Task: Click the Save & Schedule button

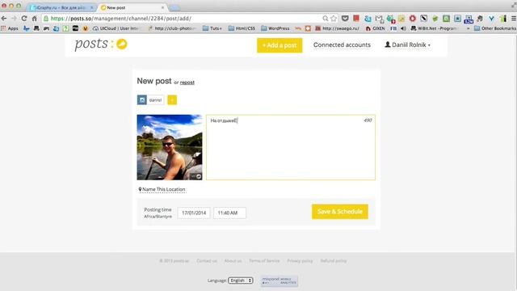Action: pyautogui.click(x=340, y=212)
